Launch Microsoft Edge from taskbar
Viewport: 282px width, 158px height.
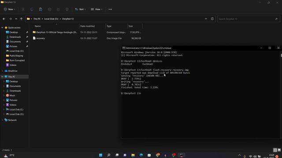tap(141, 155)
